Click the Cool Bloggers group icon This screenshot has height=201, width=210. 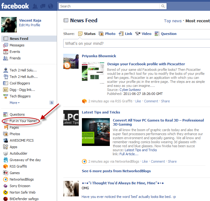click(6, 83)
